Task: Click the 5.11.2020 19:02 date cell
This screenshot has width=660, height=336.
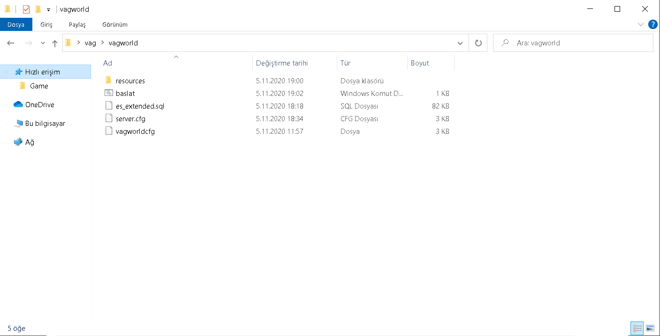Action: [280, 94]
